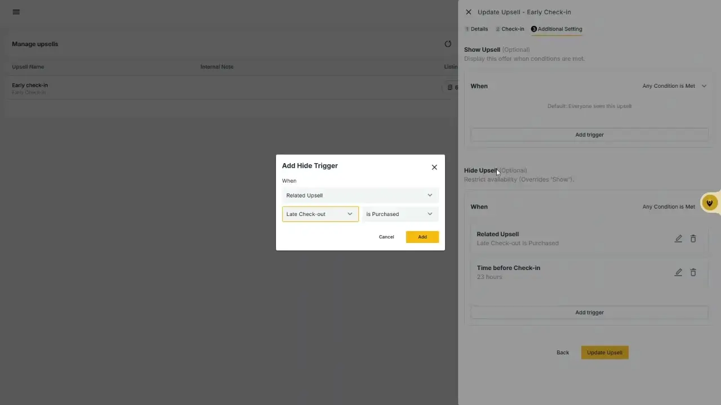Edit the Related Upsell hide trigger

point(678,238)
